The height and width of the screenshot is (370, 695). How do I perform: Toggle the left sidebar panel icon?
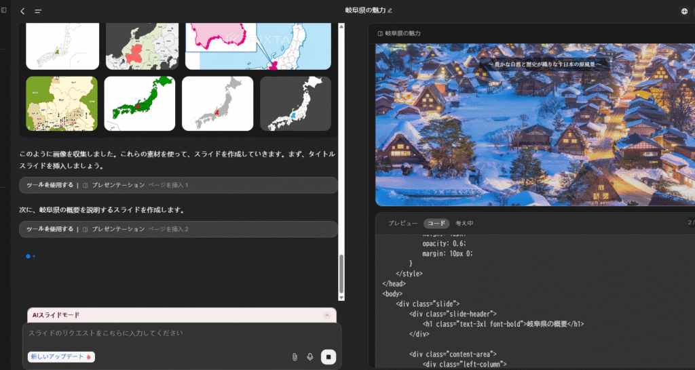pos(4,9)
